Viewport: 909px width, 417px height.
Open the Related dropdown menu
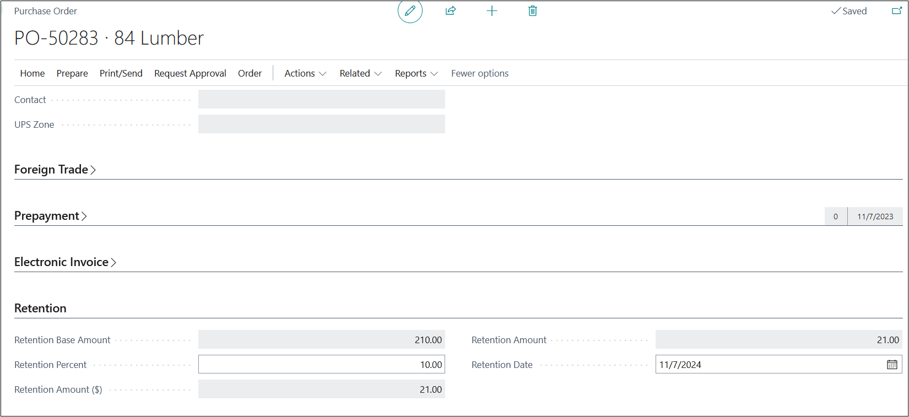click(360, 73)
